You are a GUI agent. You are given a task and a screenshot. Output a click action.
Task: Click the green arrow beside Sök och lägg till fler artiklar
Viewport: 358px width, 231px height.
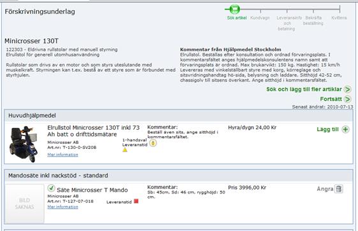pyautogui.click(x=348, y=89)
